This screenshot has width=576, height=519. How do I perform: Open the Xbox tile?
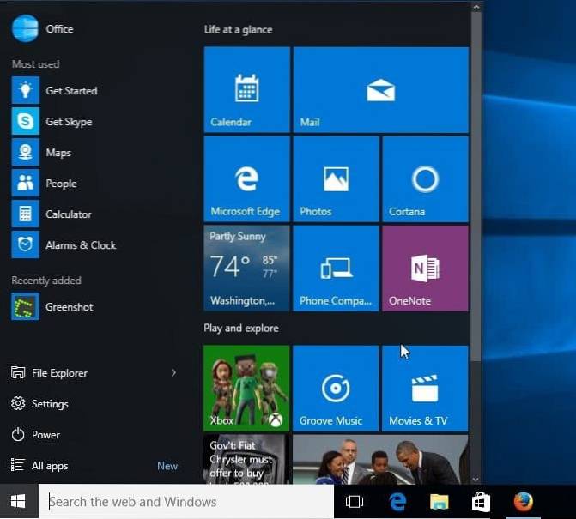(246, 388)
